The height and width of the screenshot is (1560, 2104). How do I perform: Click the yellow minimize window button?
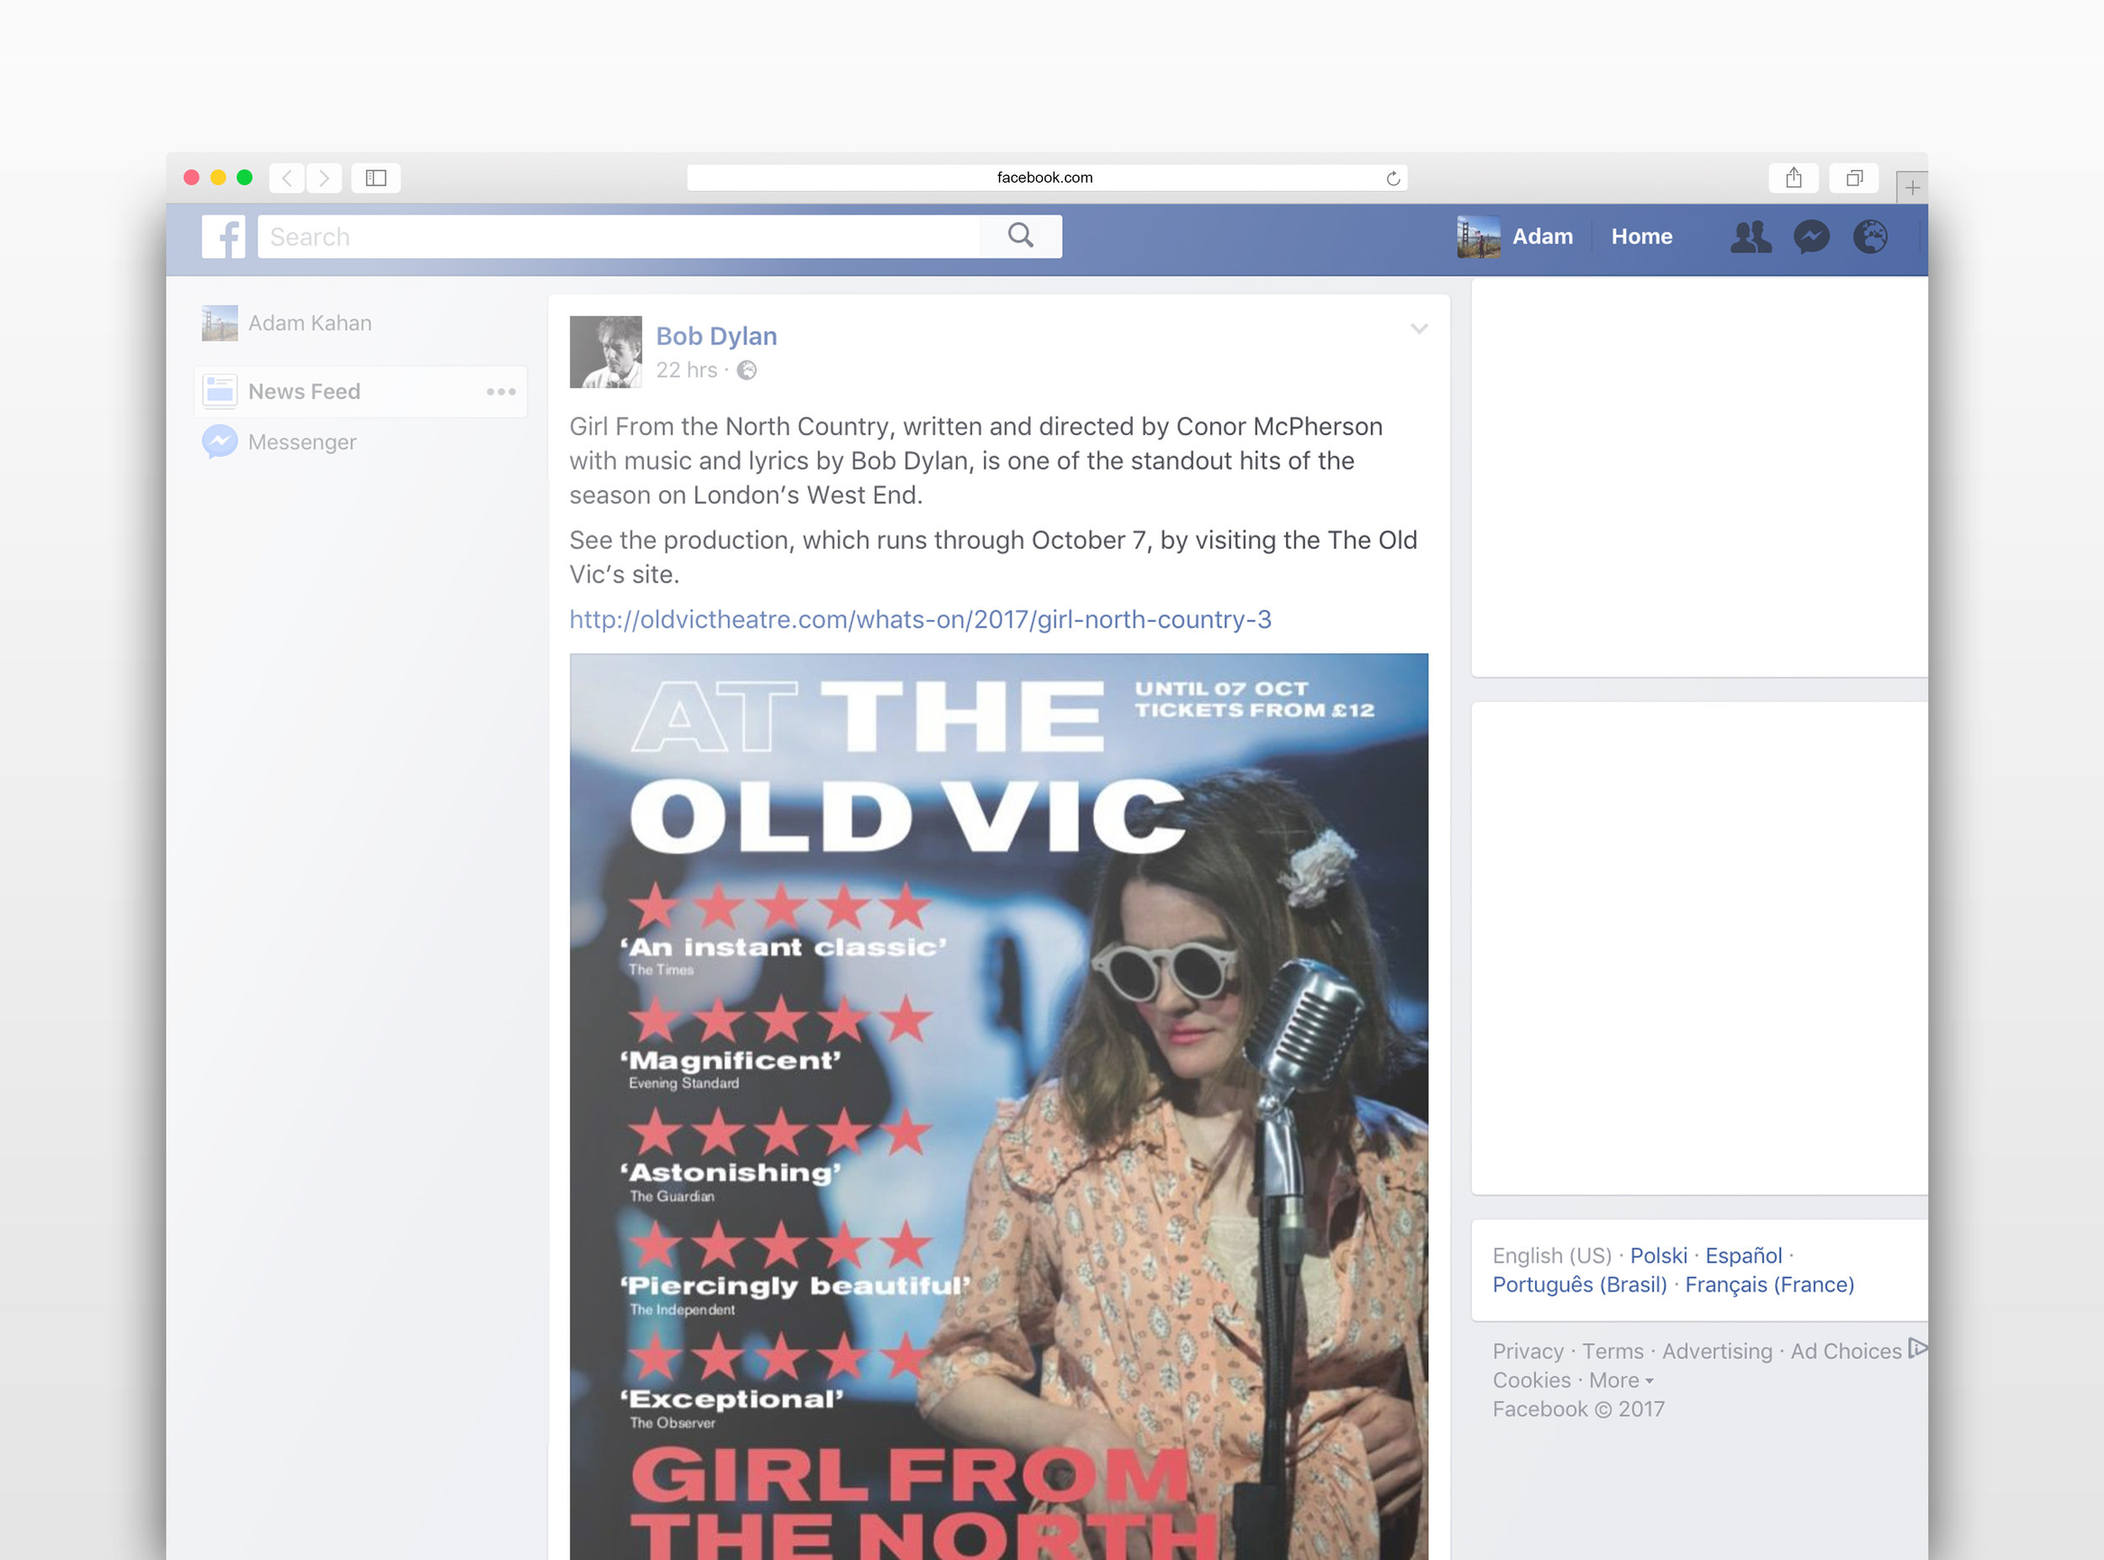(x=218, y=178)
